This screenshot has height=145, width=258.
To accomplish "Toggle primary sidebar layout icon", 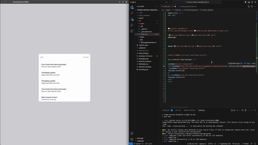I will [246, 2].
